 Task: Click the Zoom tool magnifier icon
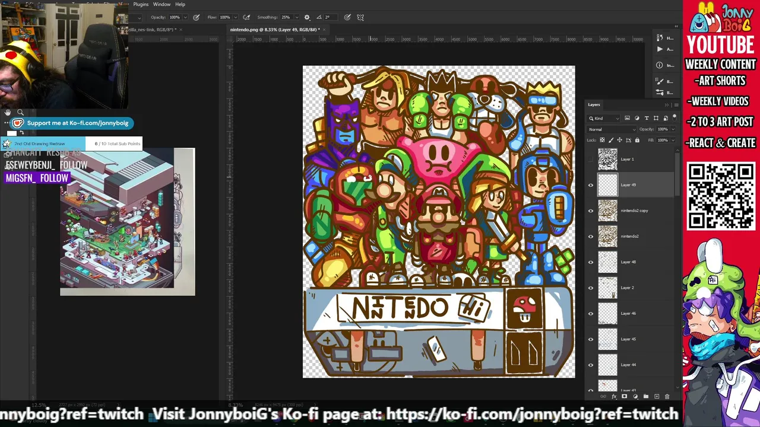(20, 112)
